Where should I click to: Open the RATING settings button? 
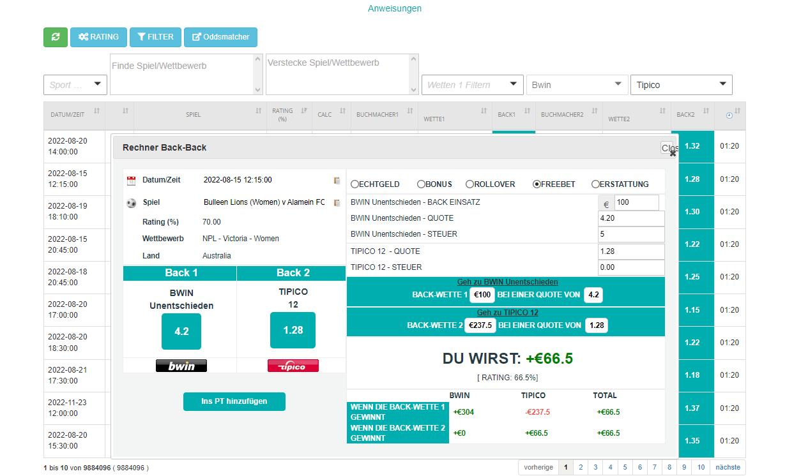(x=99, y=37)
